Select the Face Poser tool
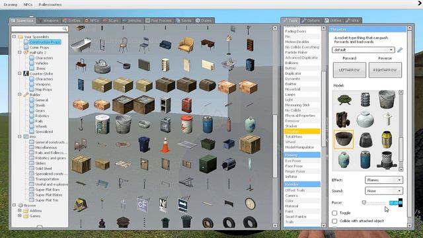Viewport: 423px width, 238px height. click(x=301, y=166)
